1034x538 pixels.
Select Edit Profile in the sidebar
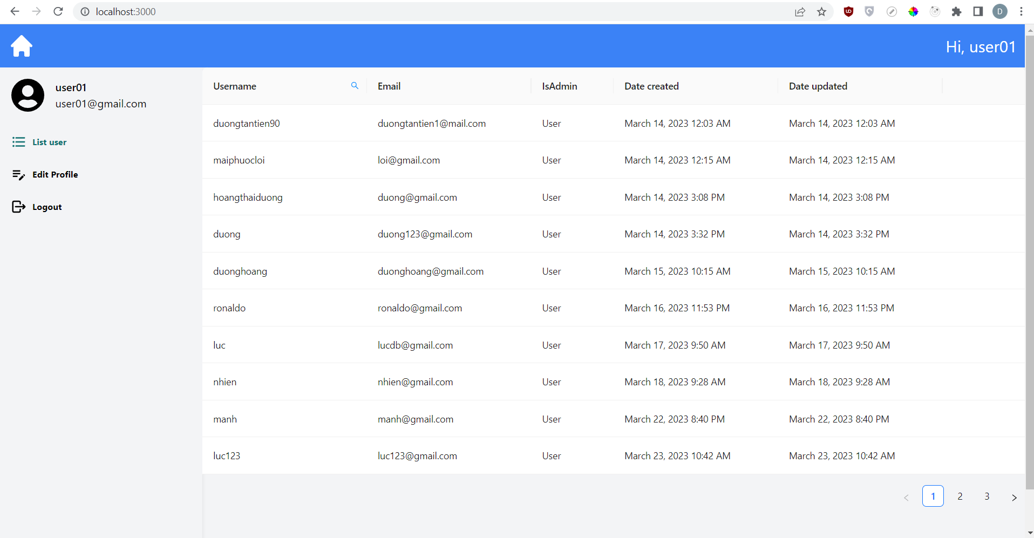(x=55, y=174)
